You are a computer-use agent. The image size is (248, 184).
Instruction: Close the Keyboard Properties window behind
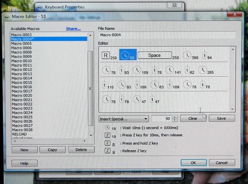[x=175, y=5]
